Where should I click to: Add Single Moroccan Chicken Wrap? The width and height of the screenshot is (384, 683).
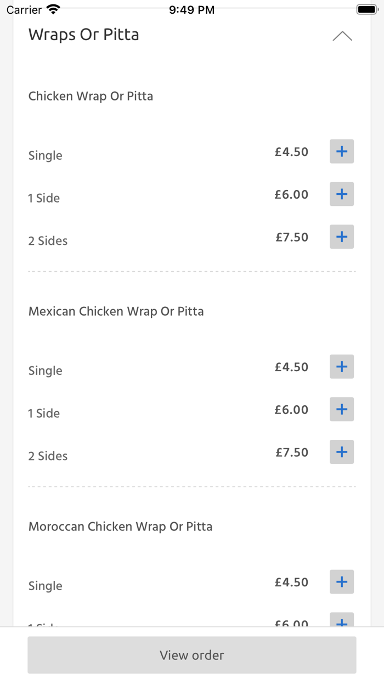point(341,581)
